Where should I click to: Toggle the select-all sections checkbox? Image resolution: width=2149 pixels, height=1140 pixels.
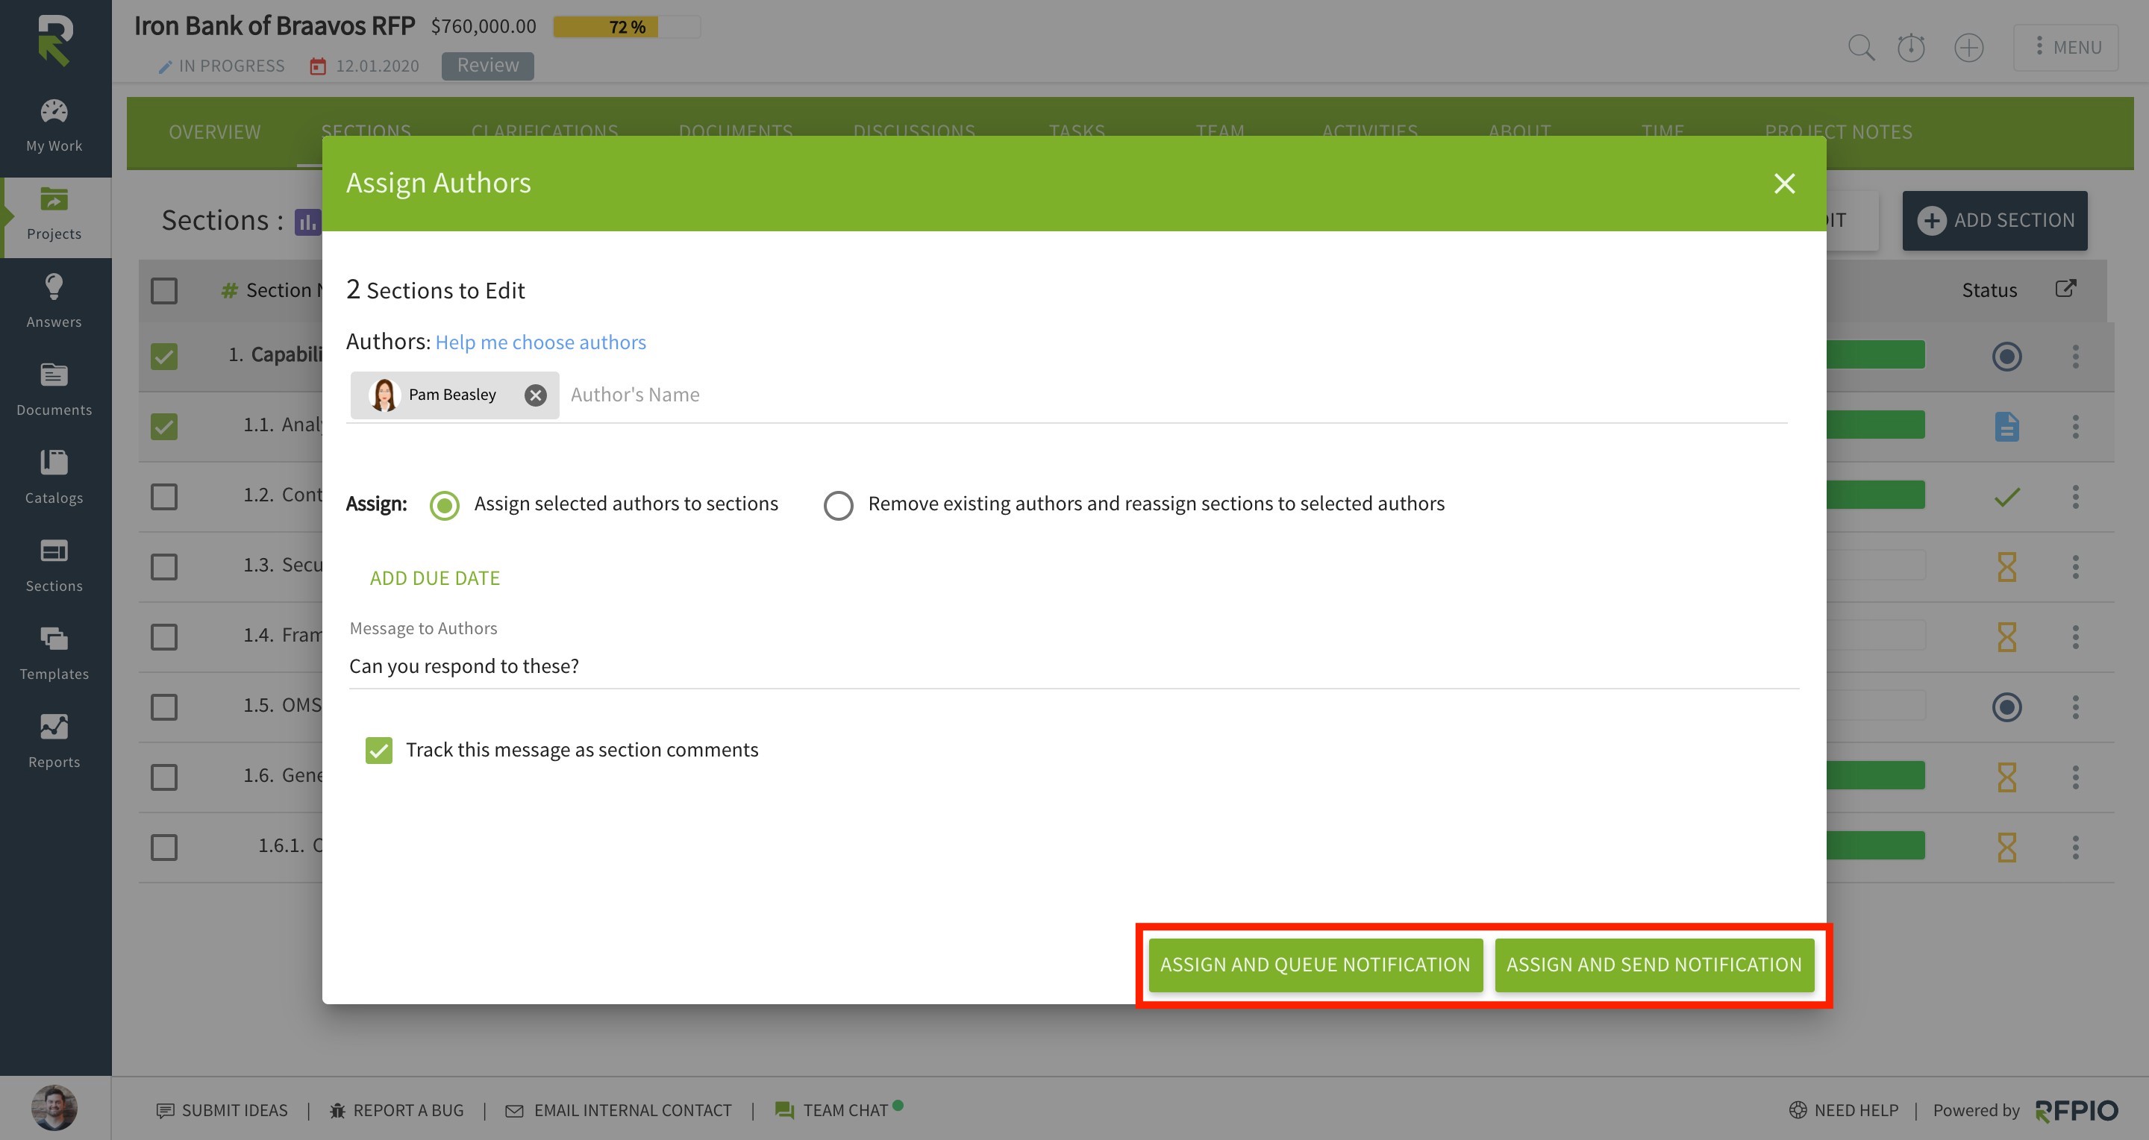[x=164, y=291]
